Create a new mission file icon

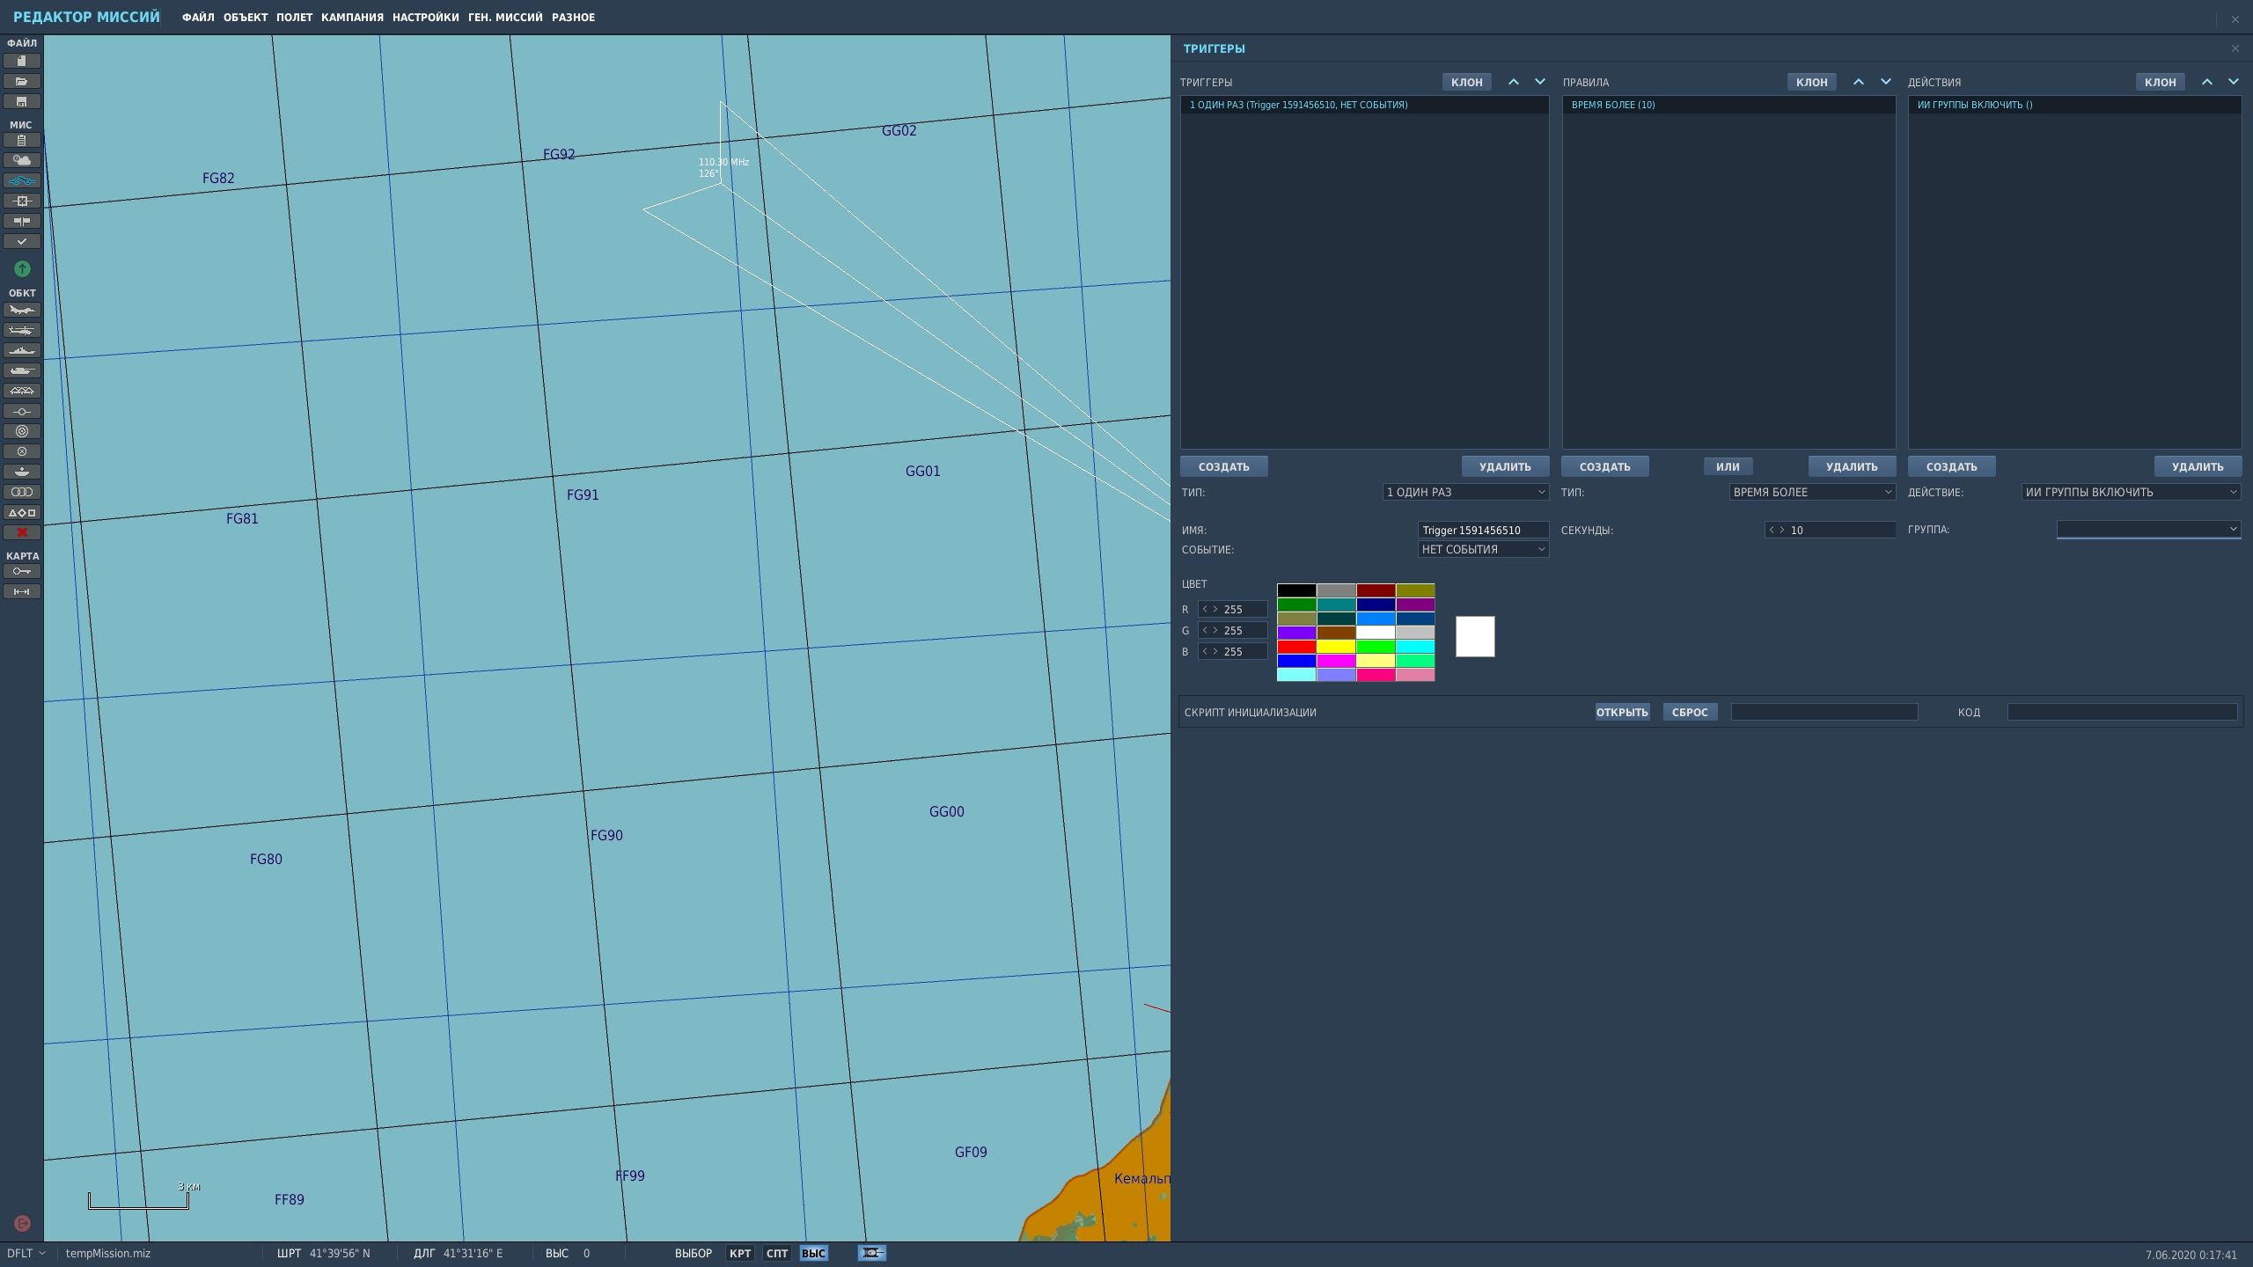tap(22, 61)
